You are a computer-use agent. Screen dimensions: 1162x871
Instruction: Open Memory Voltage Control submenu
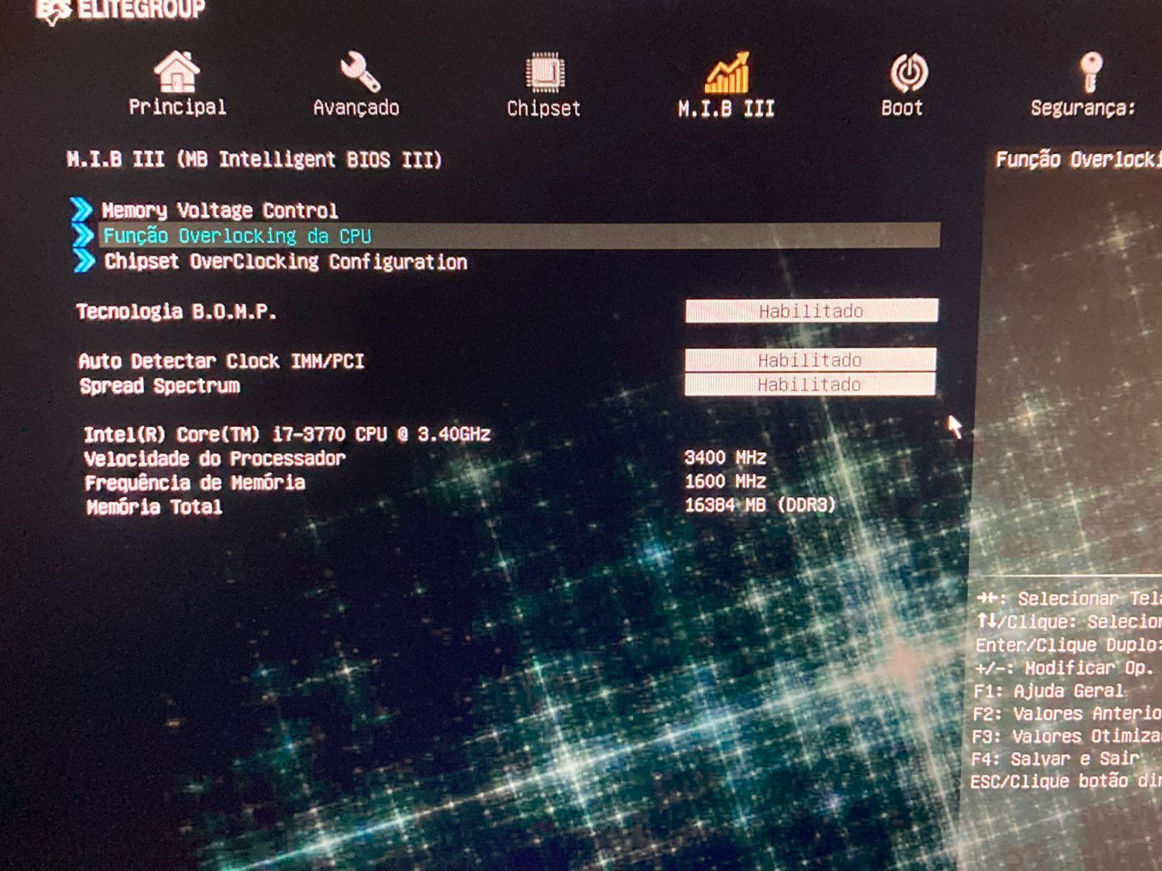[219, 210]
